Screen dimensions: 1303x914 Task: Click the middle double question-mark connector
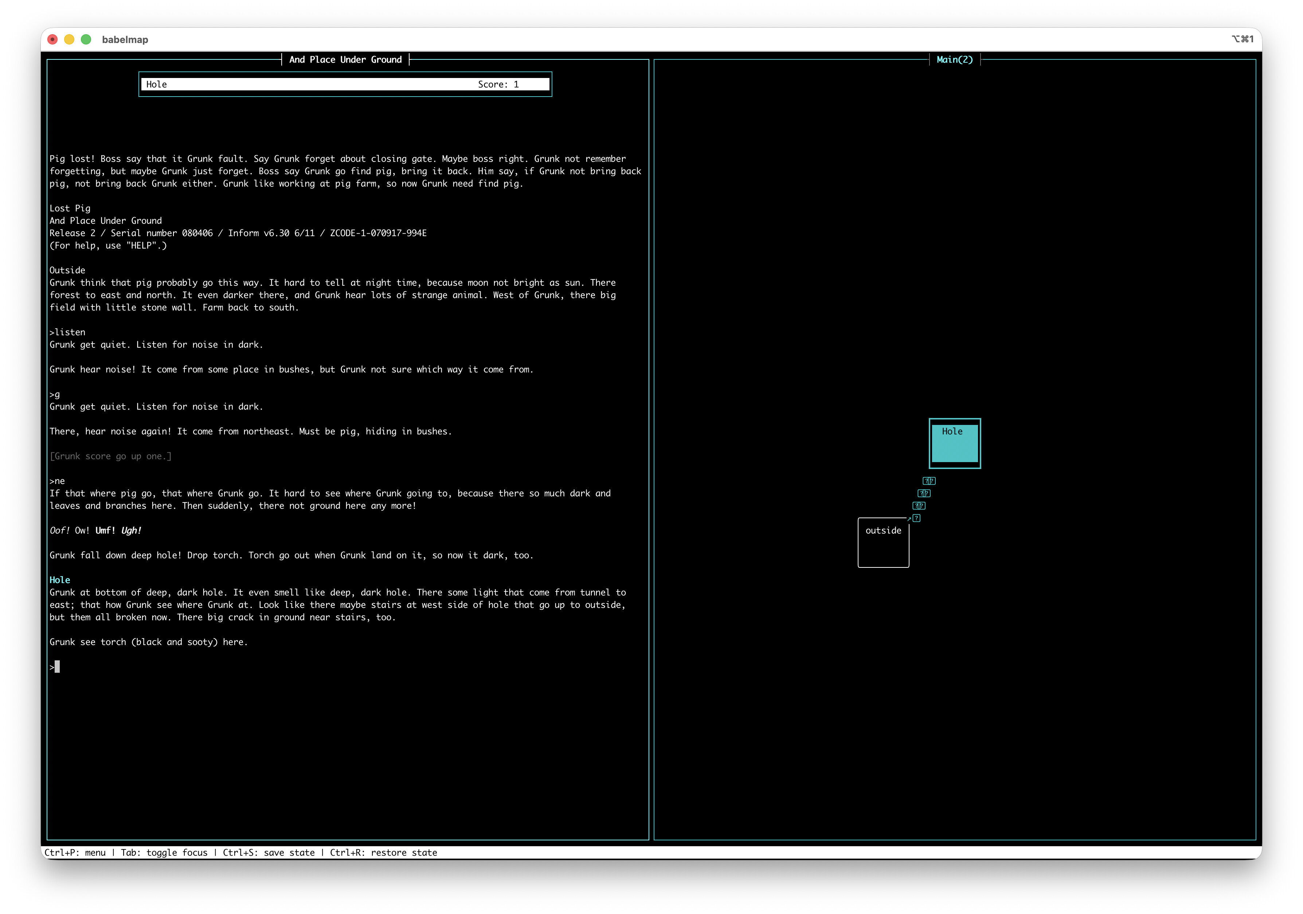pyautogui.click(x=924, y=493)
